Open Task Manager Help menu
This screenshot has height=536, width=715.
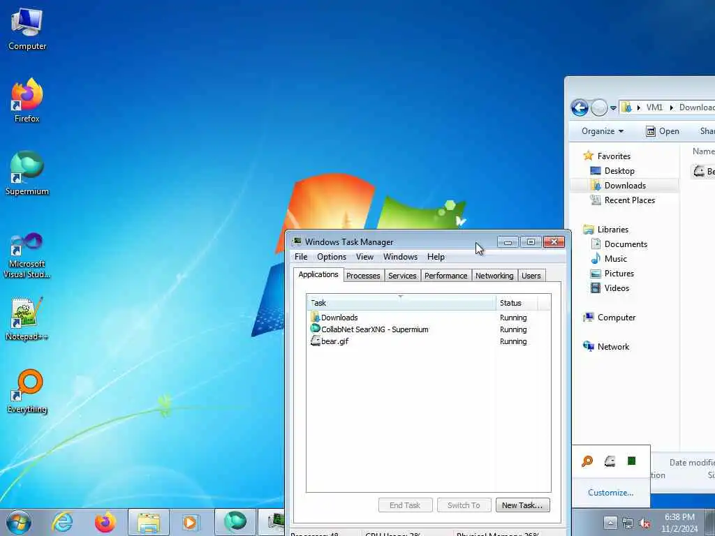(x=436, y=257)
